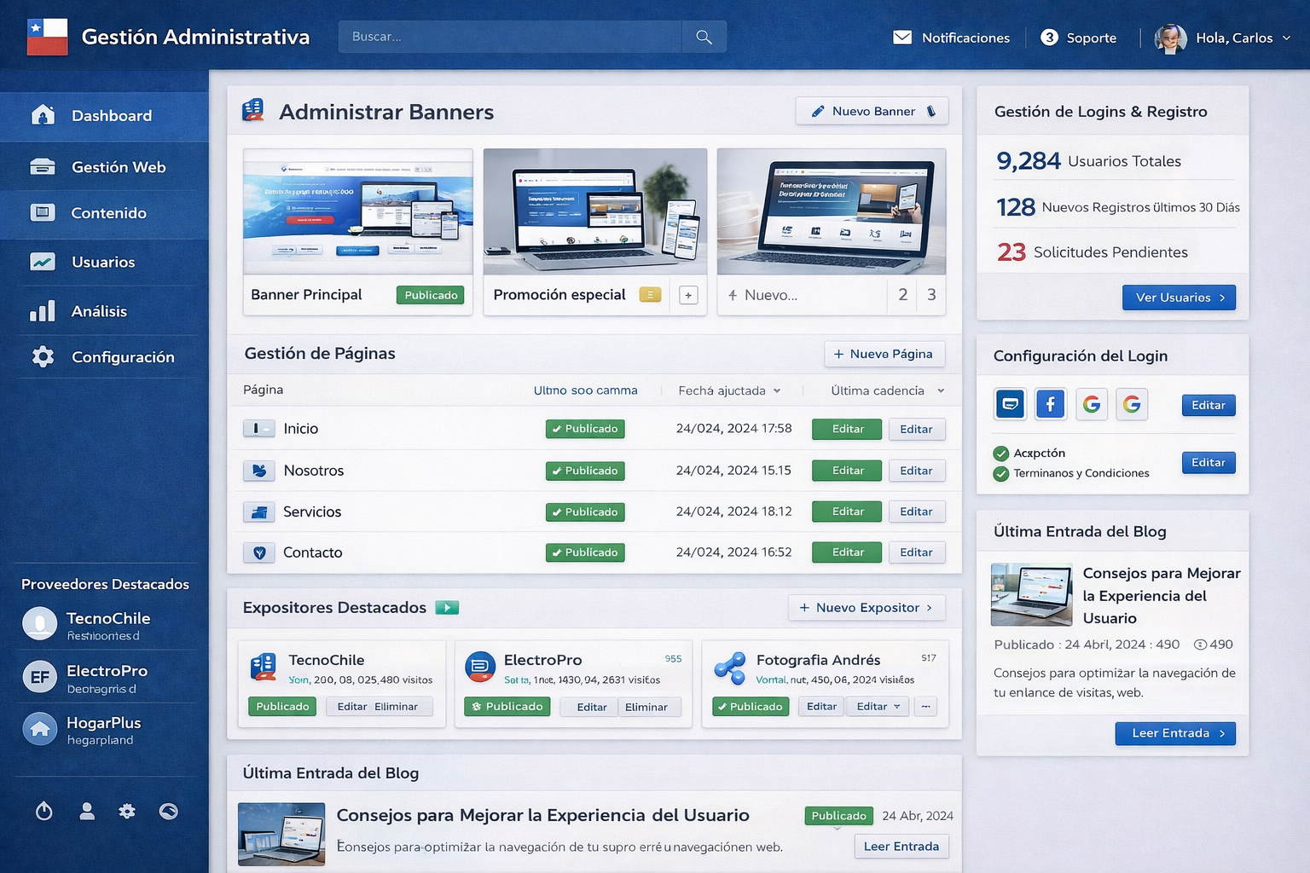Screen dimensions: 1310x873
Task: Open the Última cadencia column dropdown
Action: point(941,390)
